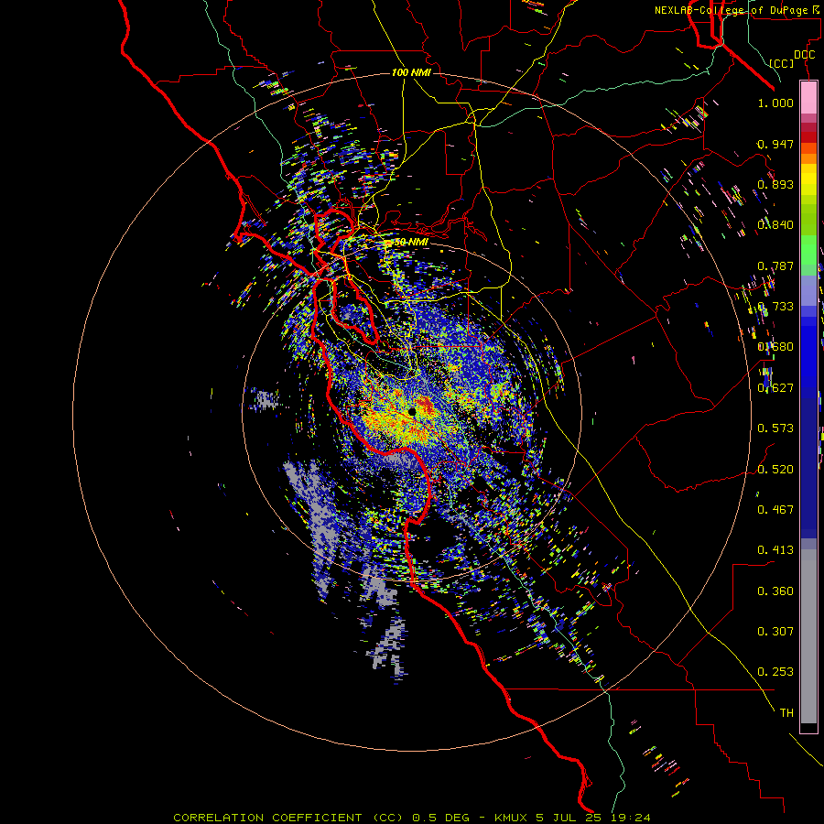This screenshot has height=824, width=824.
Task: Select the 1.000 legend value
Action: (x=775, y=103)
